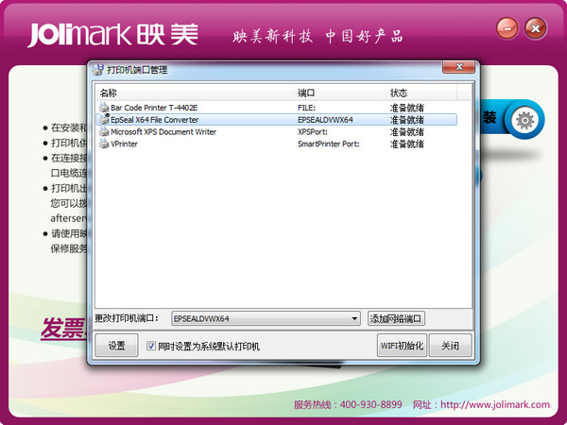Close the printer port management dialog via X
This screenshot has width=567, height=425.
click(x=459, y=67)
